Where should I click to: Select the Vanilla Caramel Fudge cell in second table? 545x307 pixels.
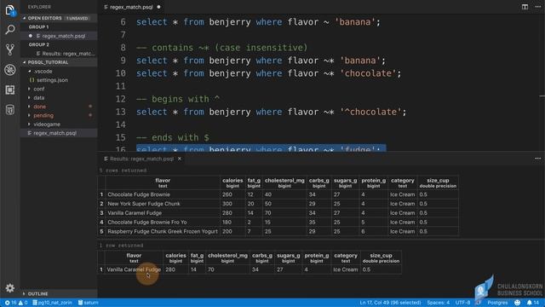134,269
